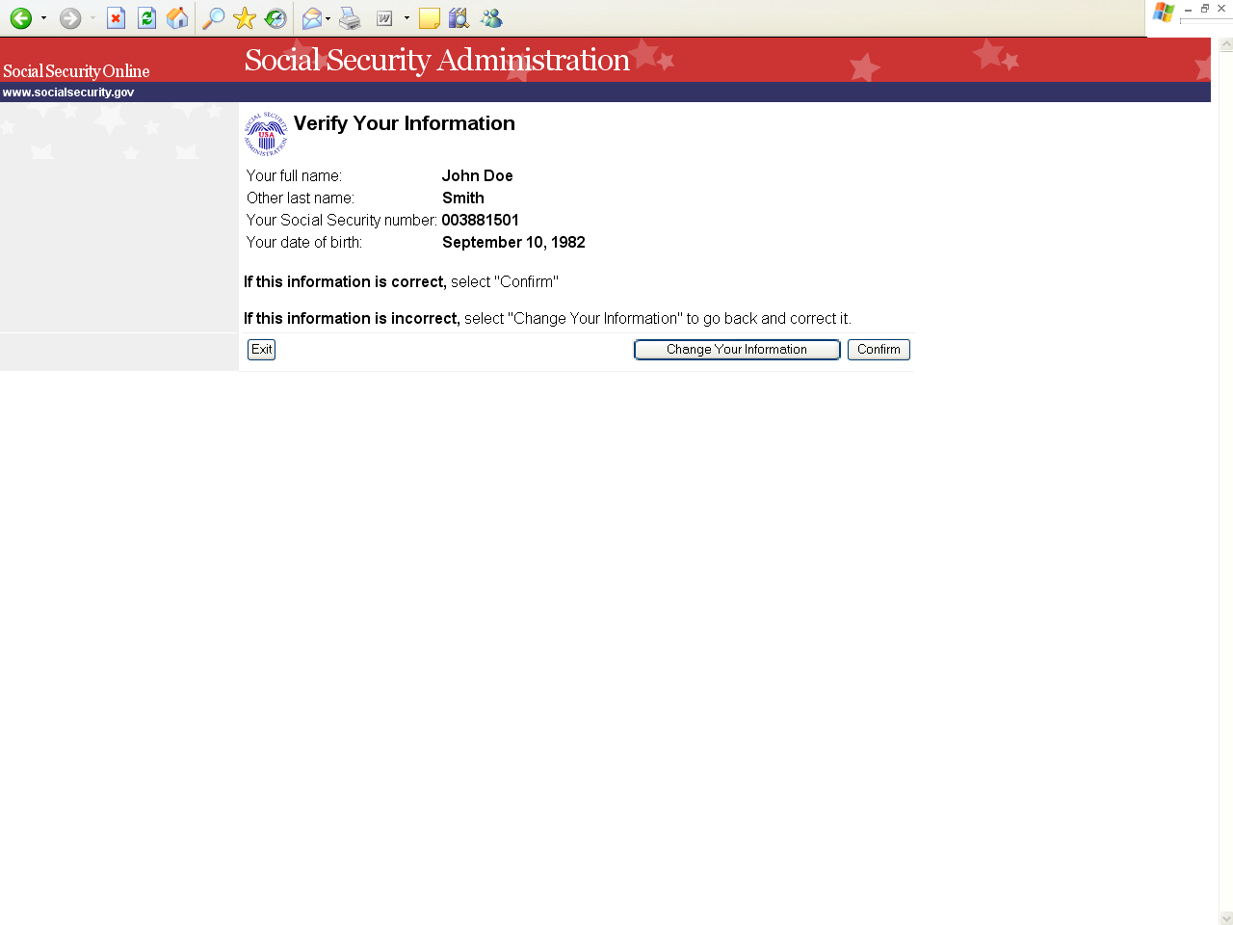The image size is (1233, 925).
Task: Launch the Messenger people icon
Action: point(491,18)
